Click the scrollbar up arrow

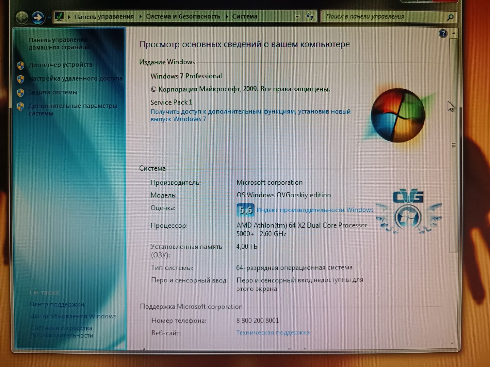click(453, 33)
